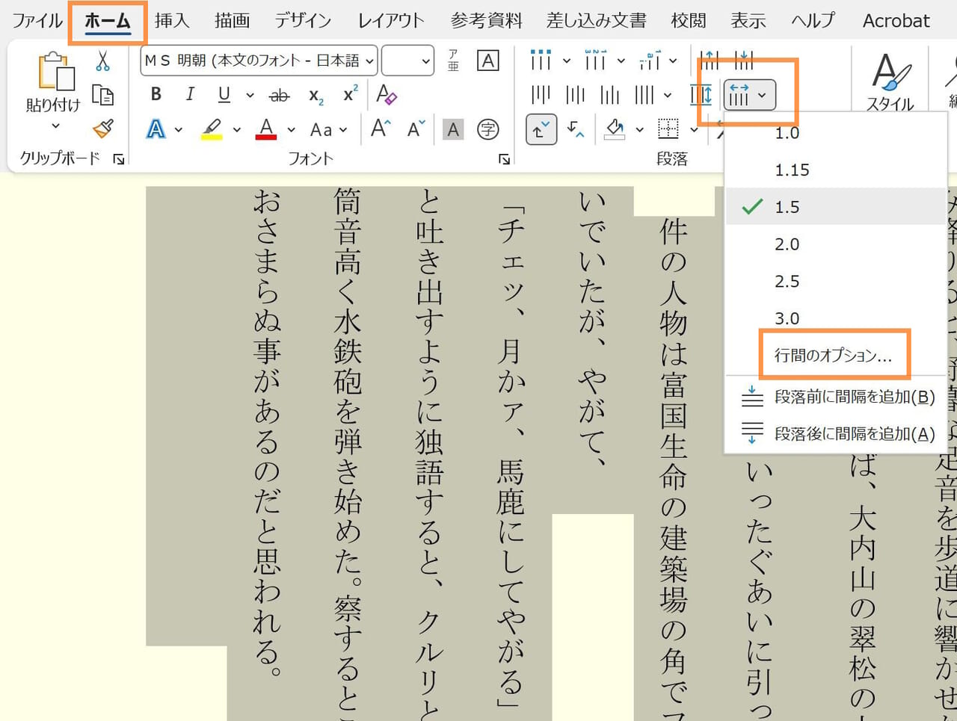The image size is (957, 721).
Task: Apply numbered list formatting
Action: pos(595,61)
